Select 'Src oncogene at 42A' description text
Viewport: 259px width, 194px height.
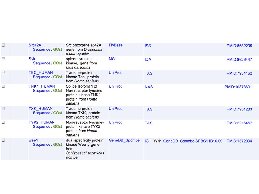(84, 45)
